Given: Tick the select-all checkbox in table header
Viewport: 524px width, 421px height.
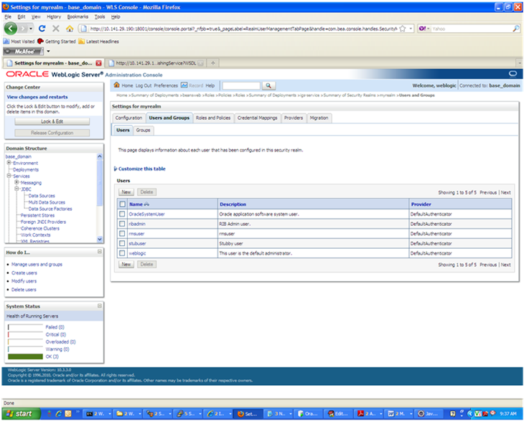Looking at the screenshot, I should 122,204.
